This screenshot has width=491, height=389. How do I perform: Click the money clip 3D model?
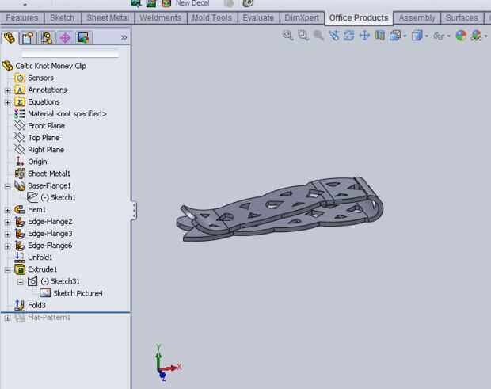[280, 209]
